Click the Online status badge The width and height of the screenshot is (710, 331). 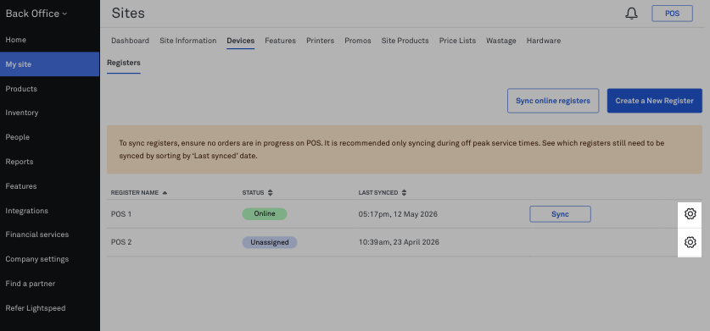[265, 214]
